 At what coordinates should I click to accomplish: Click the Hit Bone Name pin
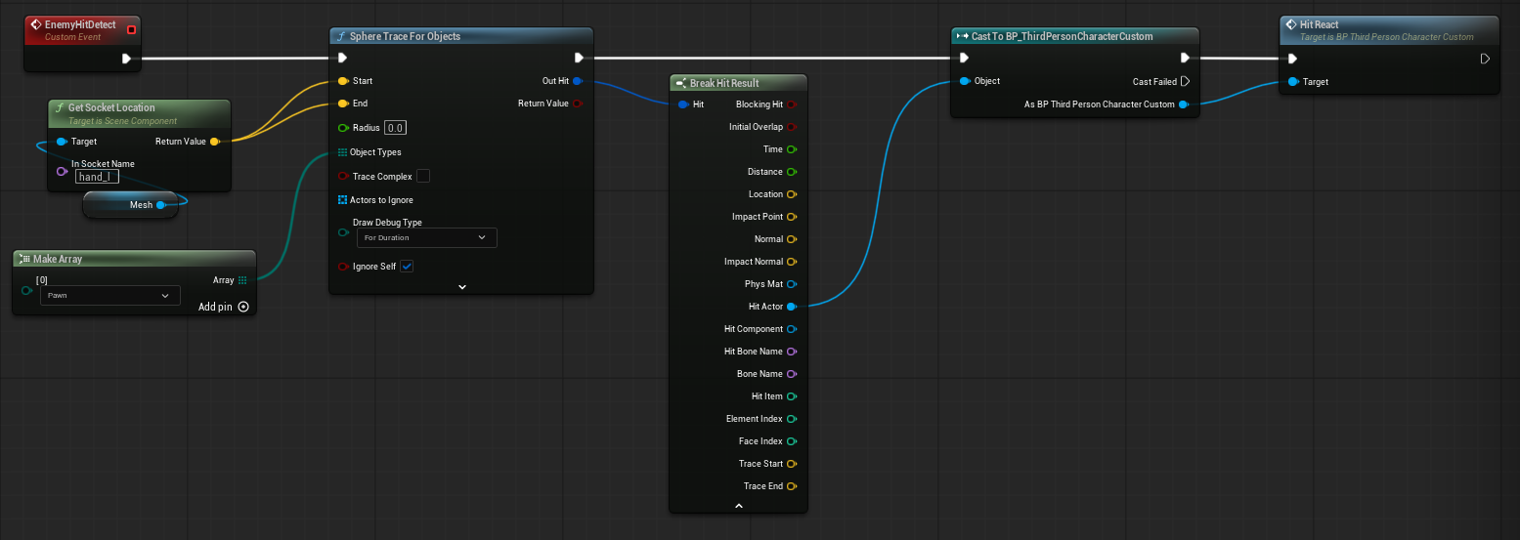[792, 352]
